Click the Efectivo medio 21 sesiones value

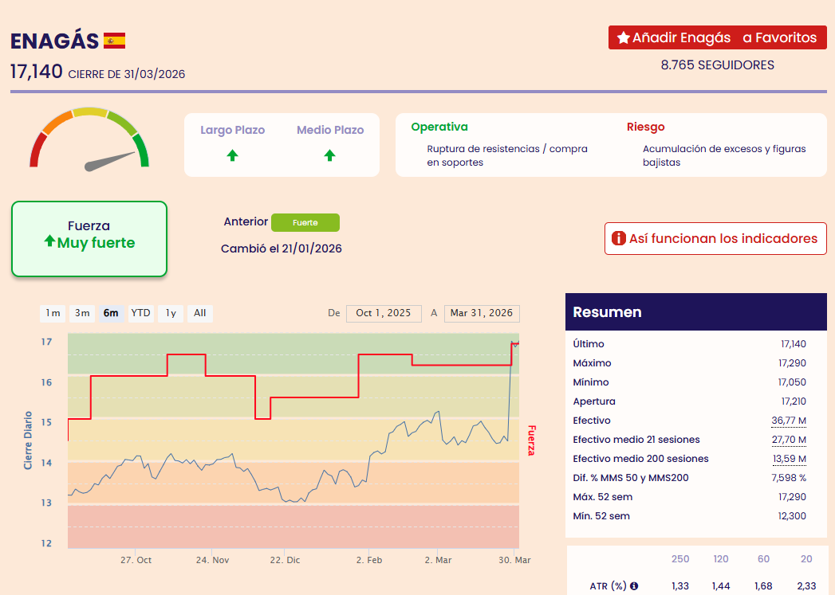pos(788,440)
